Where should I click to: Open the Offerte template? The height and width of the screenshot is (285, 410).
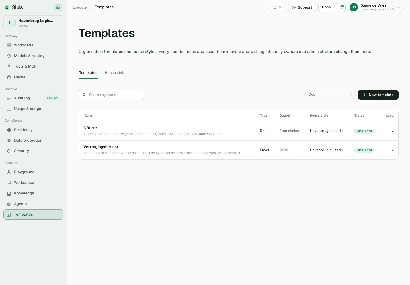pyautogui.click(x=239, y=131)
